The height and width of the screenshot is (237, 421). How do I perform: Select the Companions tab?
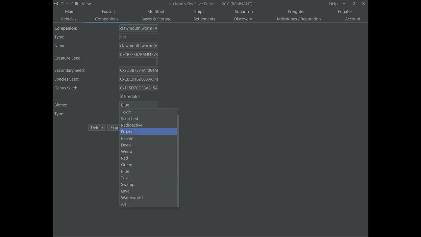point(107,19)
